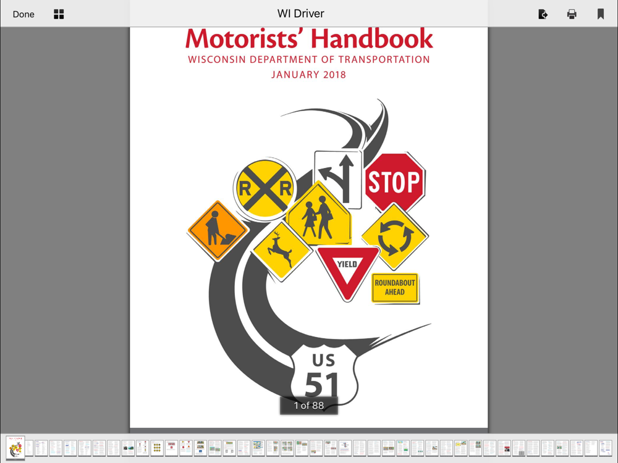618x463 pixels.
Task: Print the document with the printer icon
Action: click(572, 14)
